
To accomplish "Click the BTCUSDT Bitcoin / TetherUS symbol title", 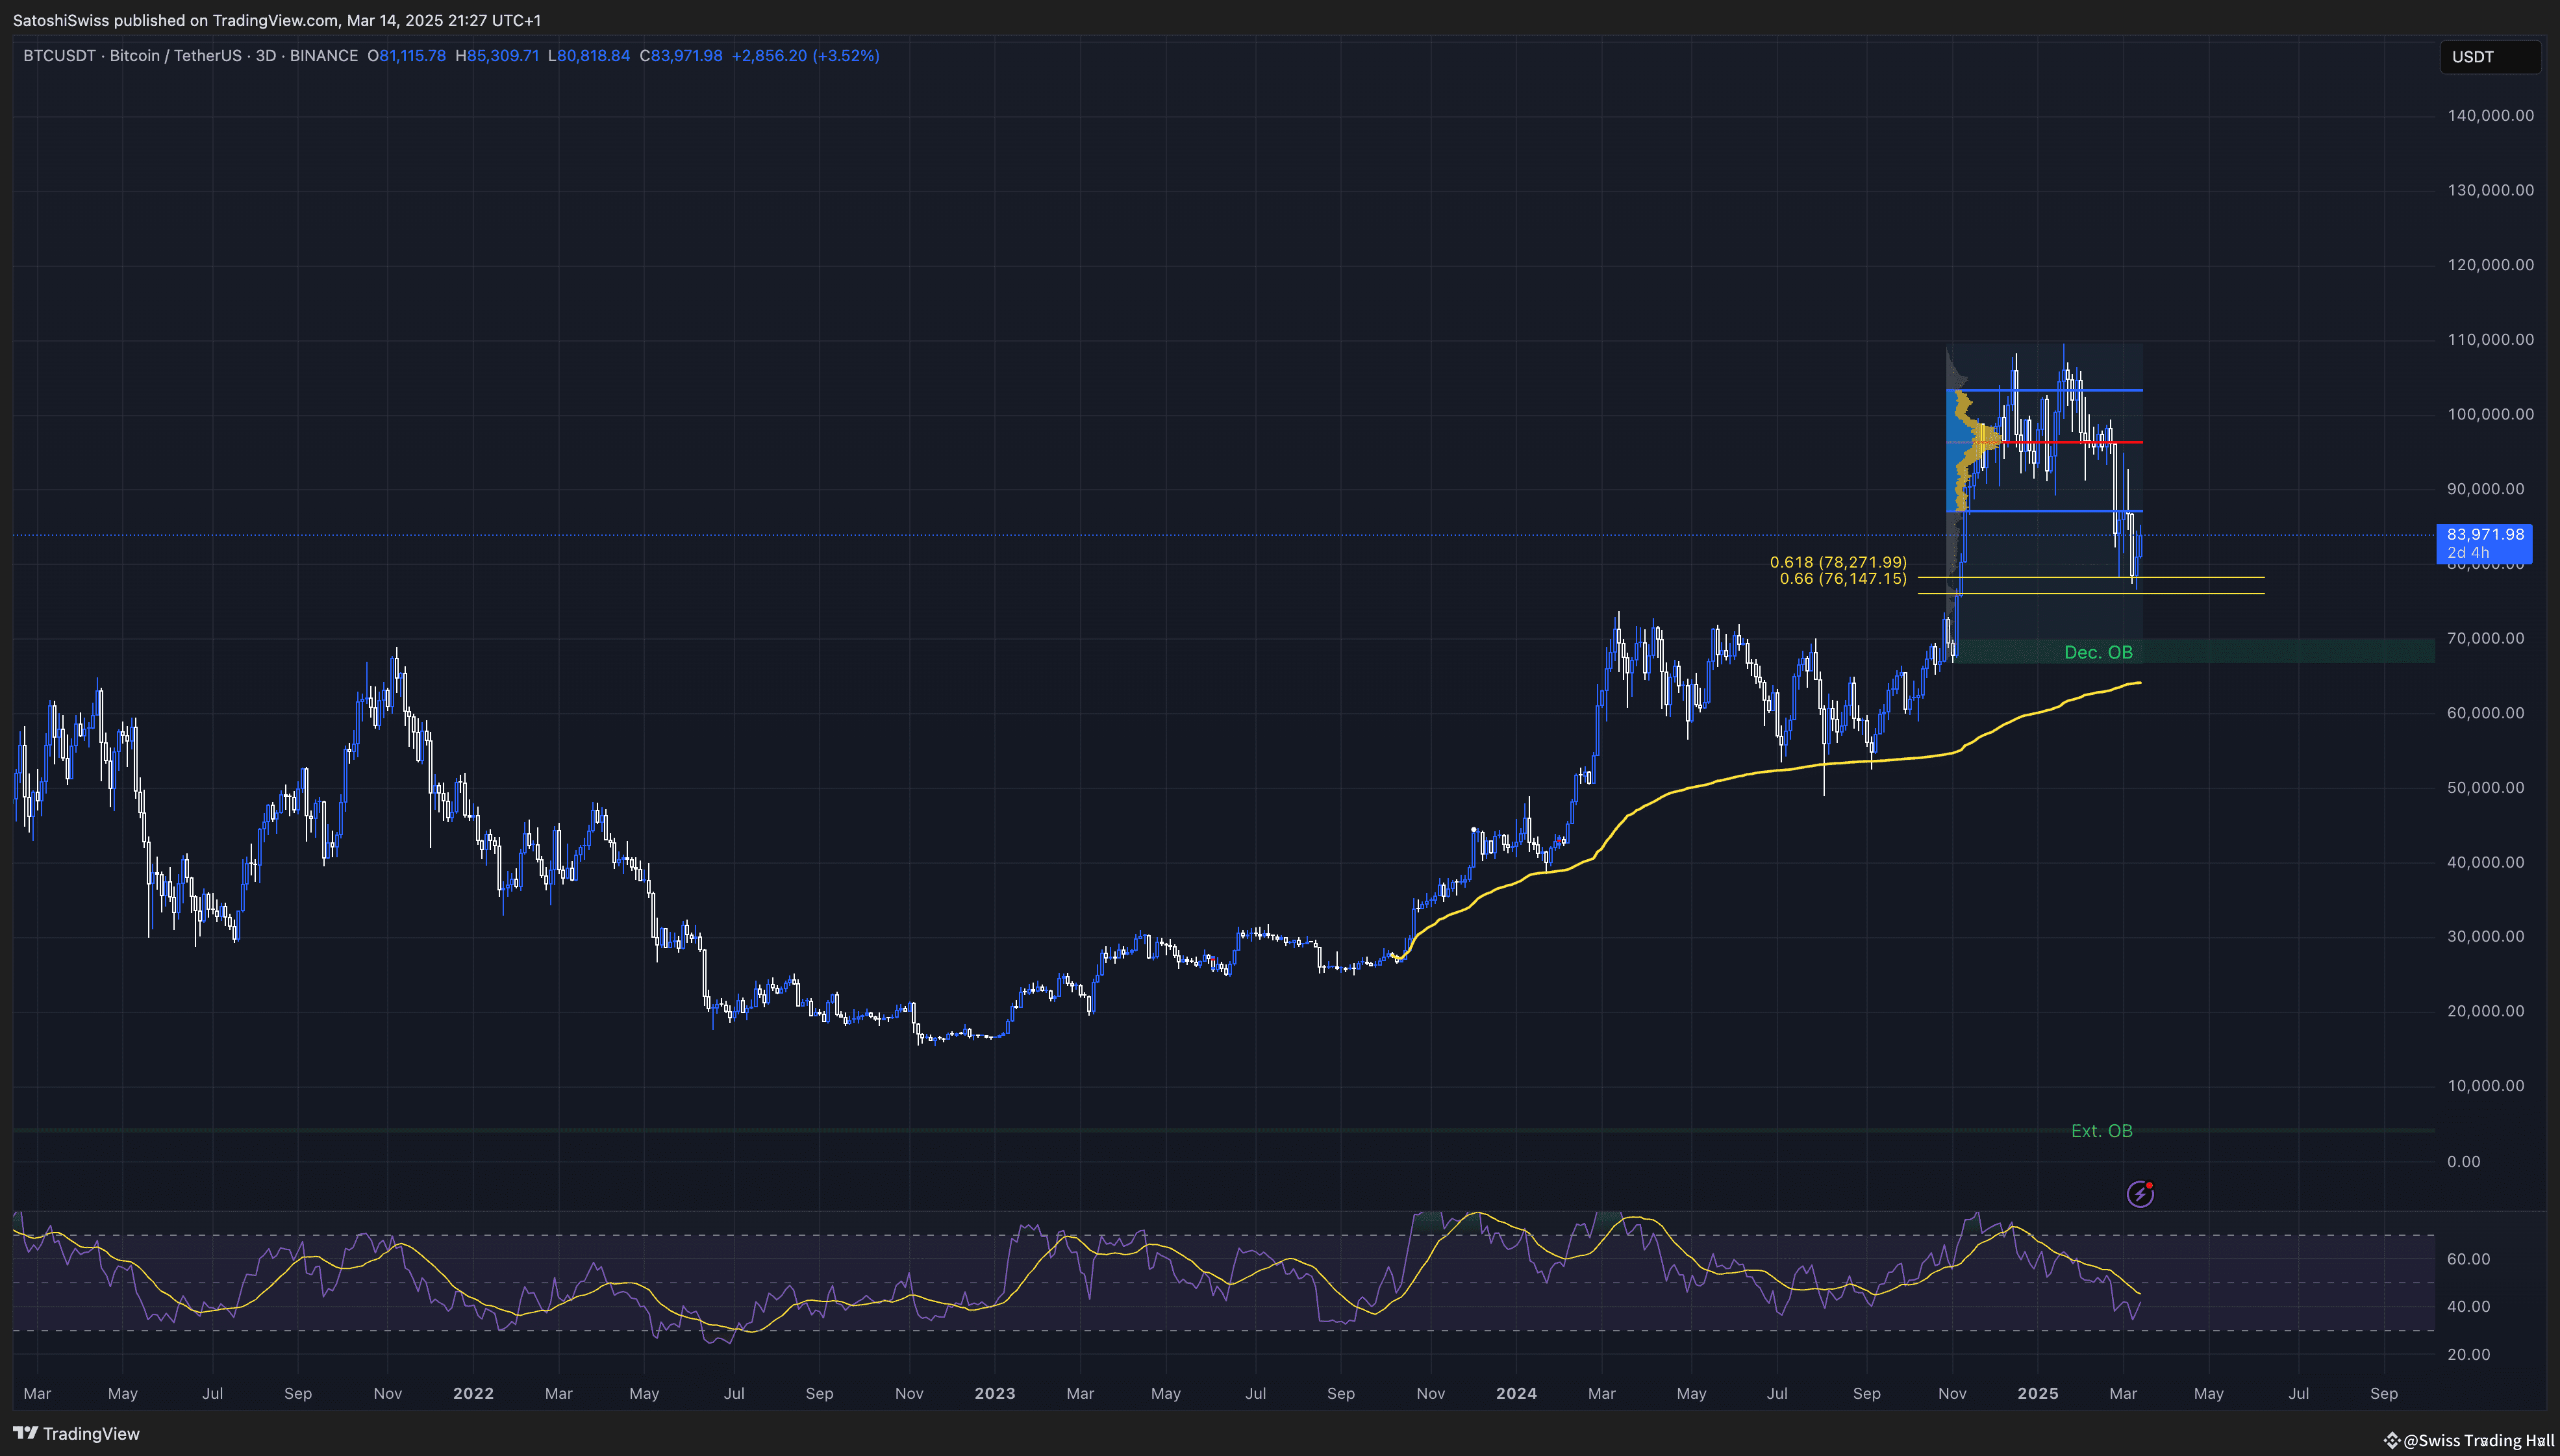I will [x=190, y=56].
